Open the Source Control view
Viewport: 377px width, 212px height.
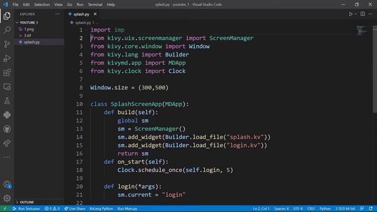point(7,44)
